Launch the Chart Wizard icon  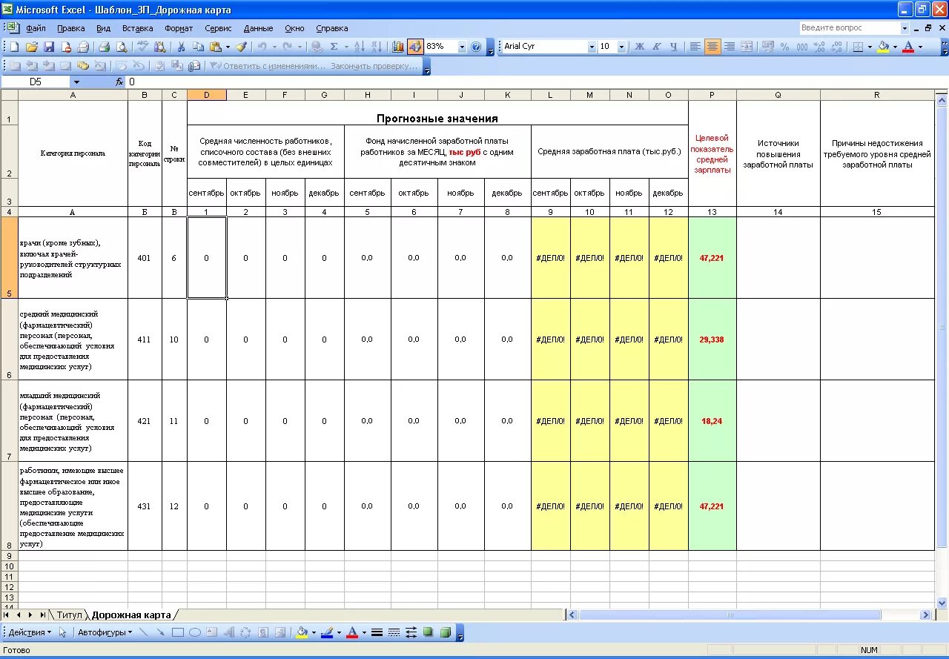click(x=399, y=47)
